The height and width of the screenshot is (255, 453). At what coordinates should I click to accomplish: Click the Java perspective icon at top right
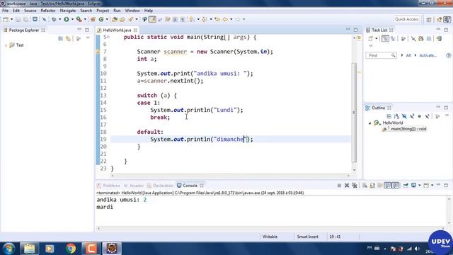pos(447,19)
